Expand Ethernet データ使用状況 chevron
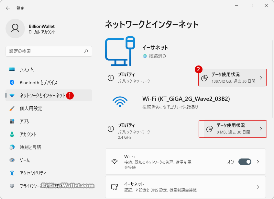 261,78
